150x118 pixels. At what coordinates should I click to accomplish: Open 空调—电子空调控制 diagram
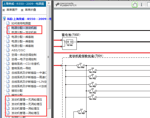point(24,59)
